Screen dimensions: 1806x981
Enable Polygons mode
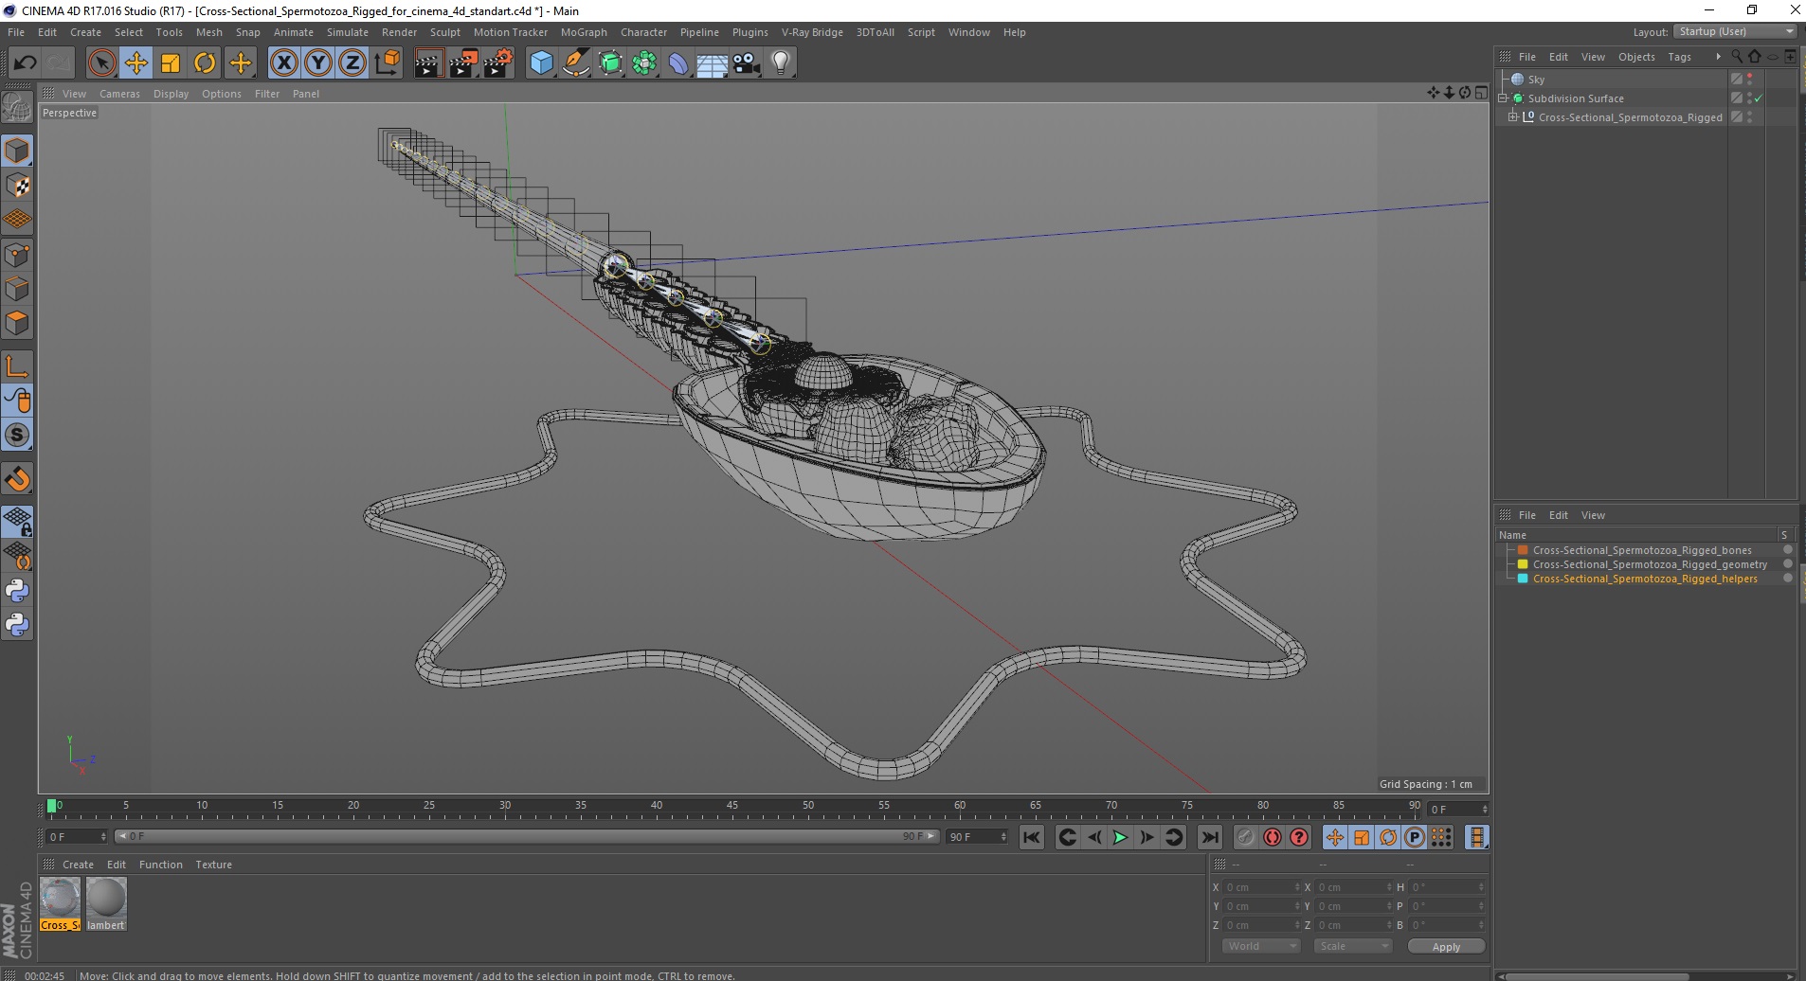tap(17, 323)
